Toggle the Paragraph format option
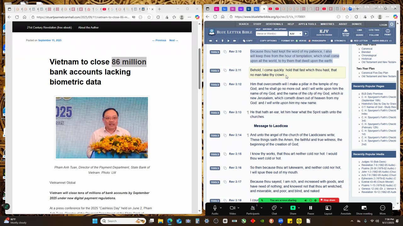Viewport: 403px width, 226px height. tap(317, 41)
